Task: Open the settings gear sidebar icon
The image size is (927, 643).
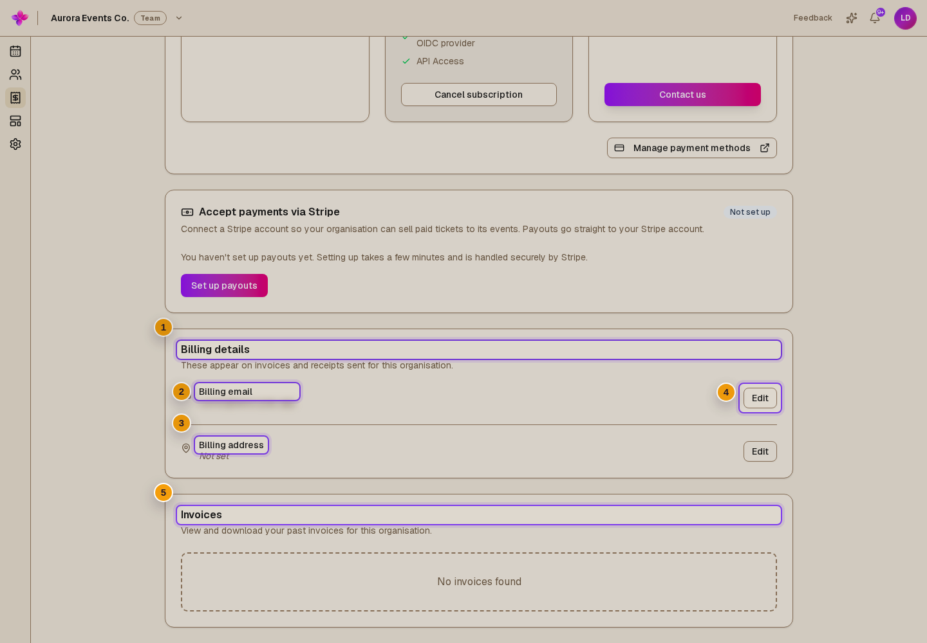Action: (15, 144)
